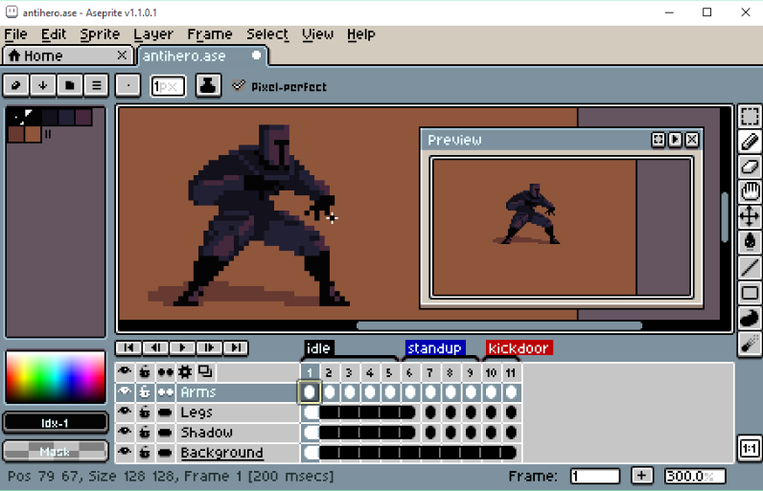Open the File menu
The height and width of the screenshot is (491, 763).
tap(15, 34)
